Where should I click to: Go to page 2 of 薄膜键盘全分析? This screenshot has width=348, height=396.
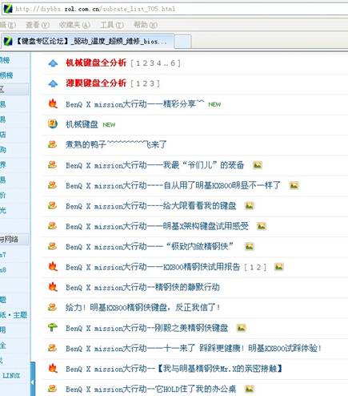145,83
